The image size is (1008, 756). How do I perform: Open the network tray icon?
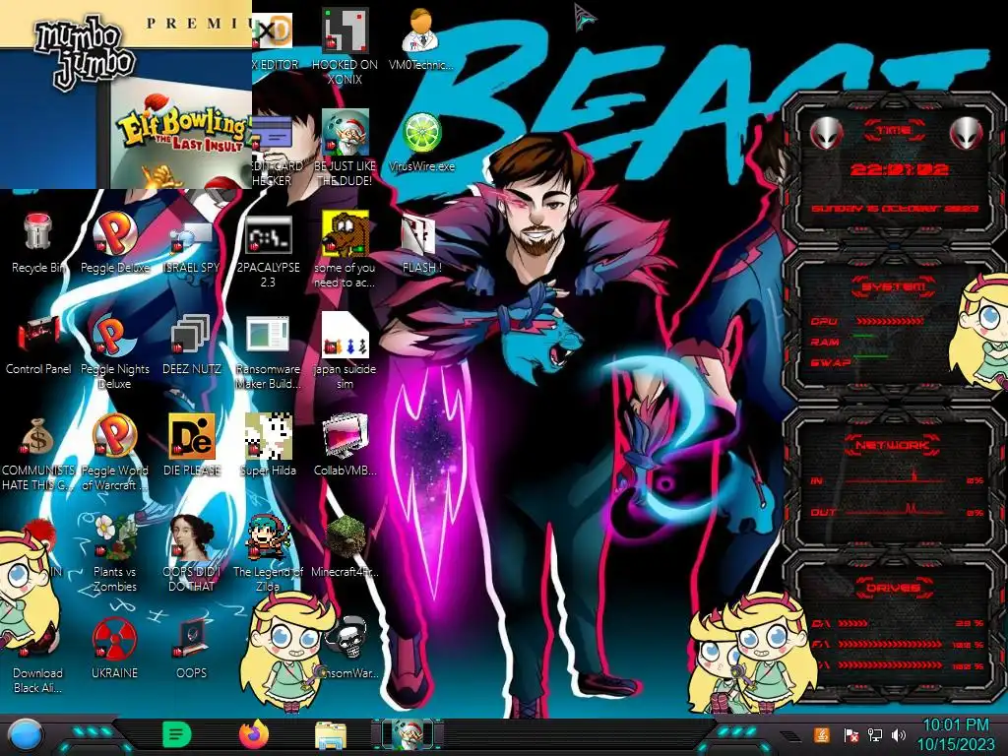click(875, 735)
